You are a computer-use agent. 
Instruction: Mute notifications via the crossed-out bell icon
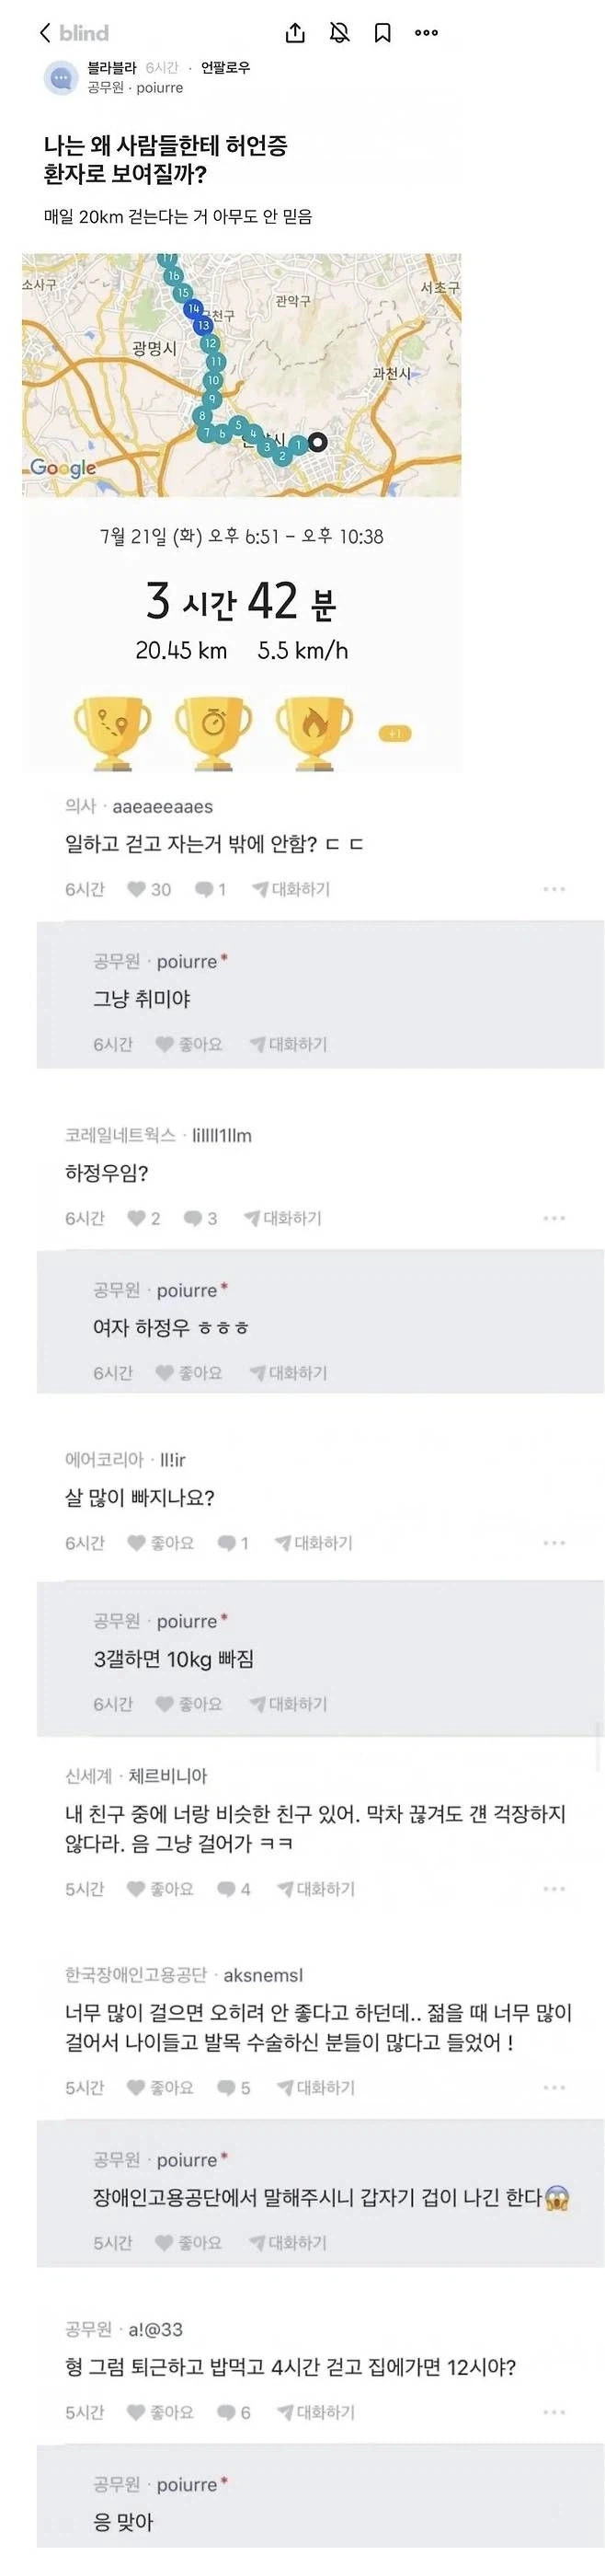[340, 33]
